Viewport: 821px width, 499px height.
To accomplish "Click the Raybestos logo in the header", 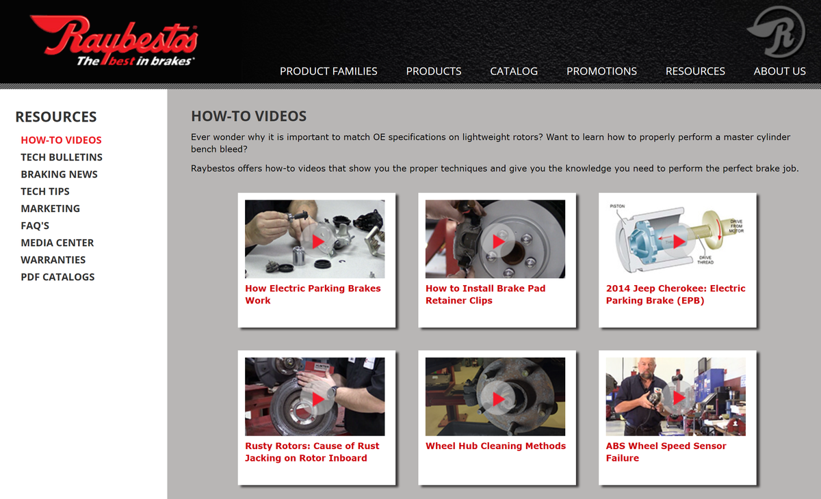I will point(114,42).
